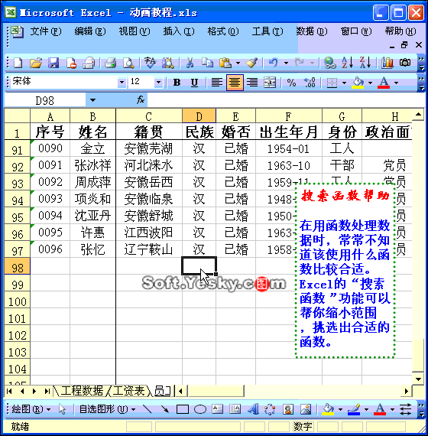Open the Chart Wizard icon
Image resolution: width=428 pixels, height=436 pixels.
pyautogui.click(x=387, y=63)
